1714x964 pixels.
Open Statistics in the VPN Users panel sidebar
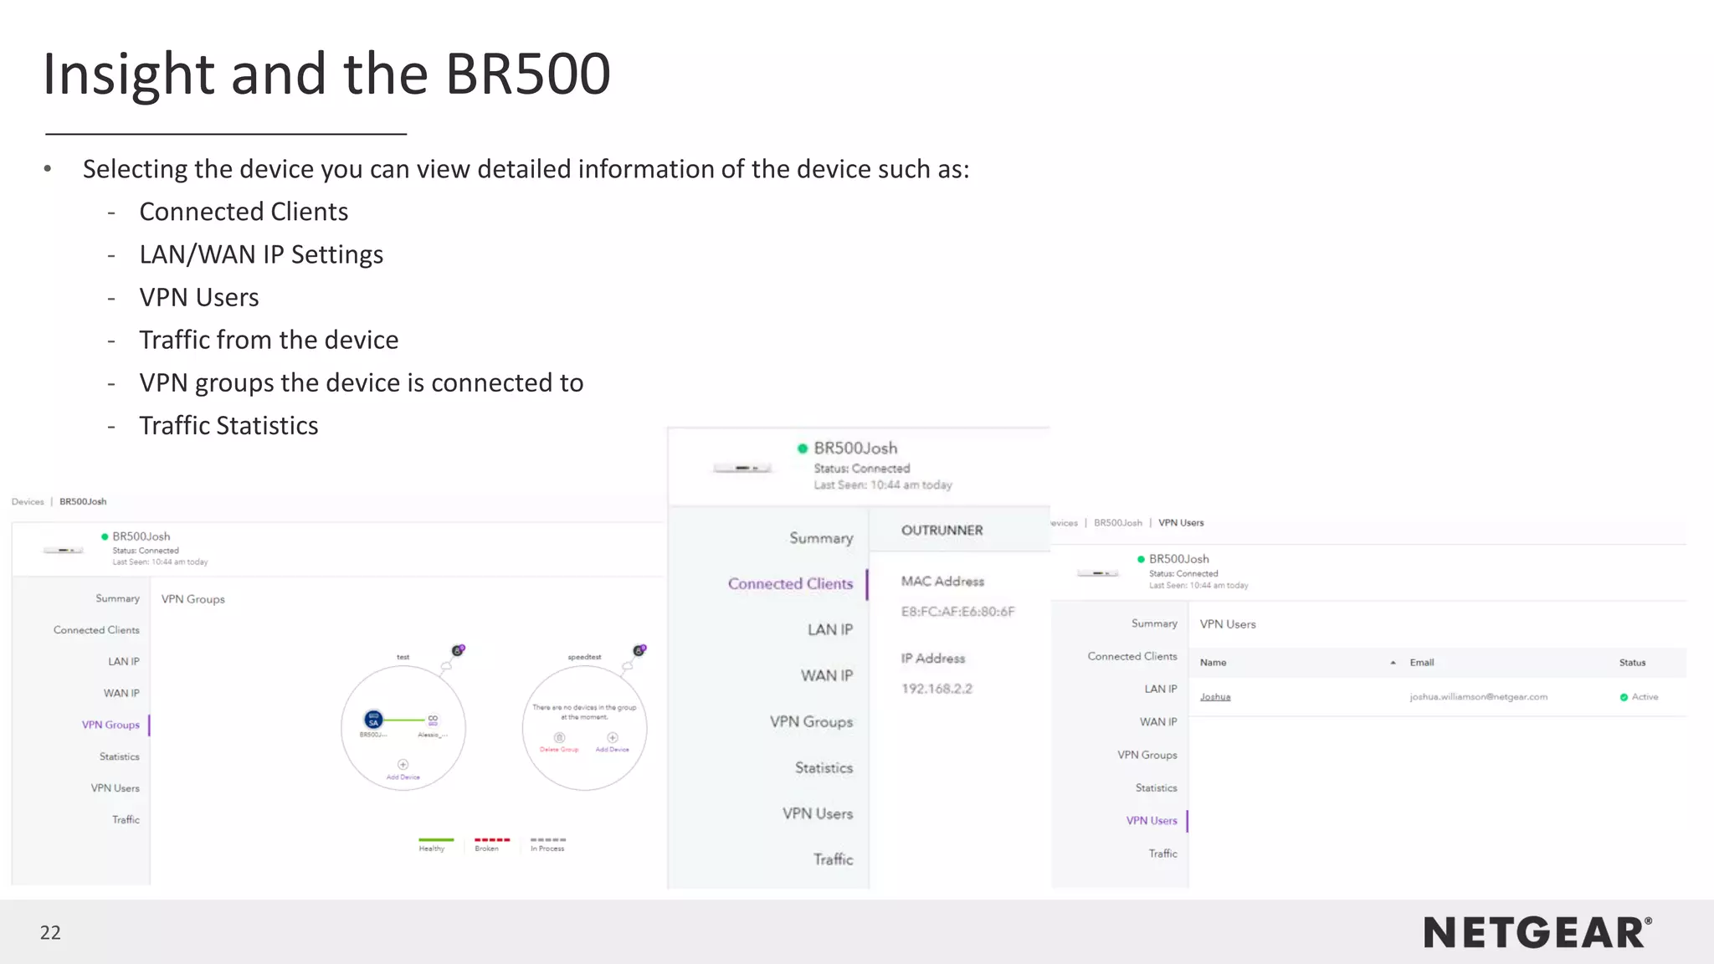(x=1157, y=787)
